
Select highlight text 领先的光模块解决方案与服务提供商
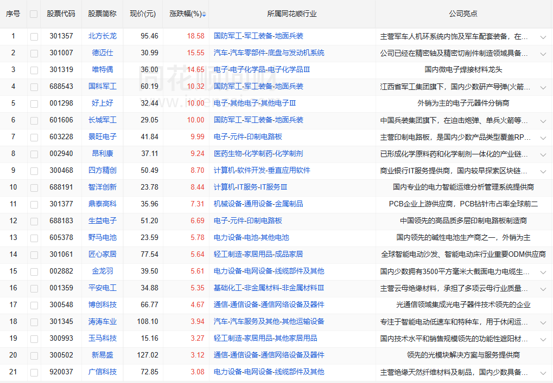[463, 355]
